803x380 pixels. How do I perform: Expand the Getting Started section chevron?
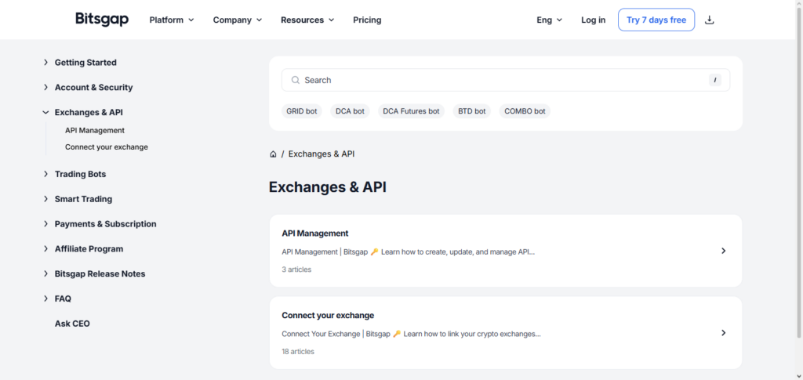(45, 63)
